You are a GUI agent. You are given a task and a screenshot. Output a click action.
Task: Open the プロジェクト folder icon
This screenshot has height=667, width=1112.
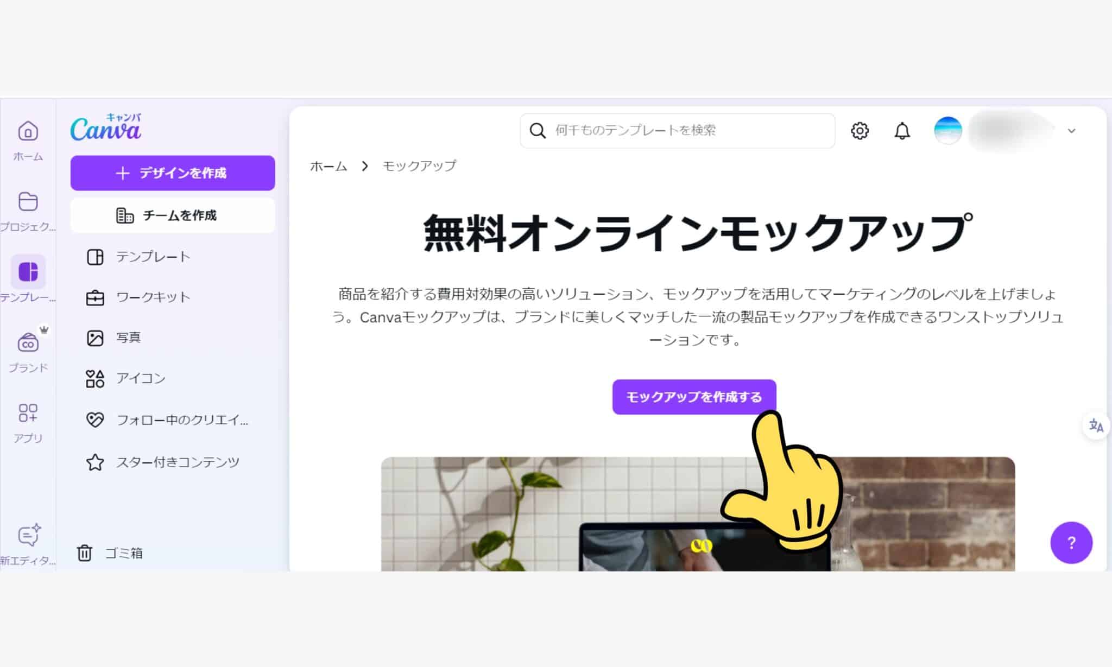pyautogui.click(x=28, y=201)
